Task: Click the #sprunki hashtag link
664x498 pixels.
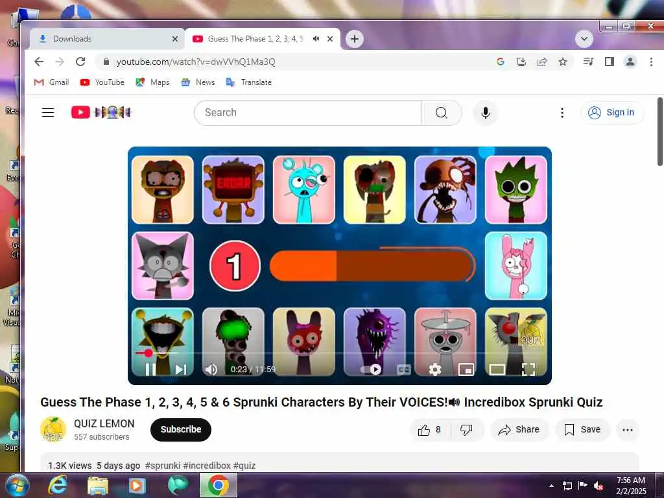Action: click(163, 466)
